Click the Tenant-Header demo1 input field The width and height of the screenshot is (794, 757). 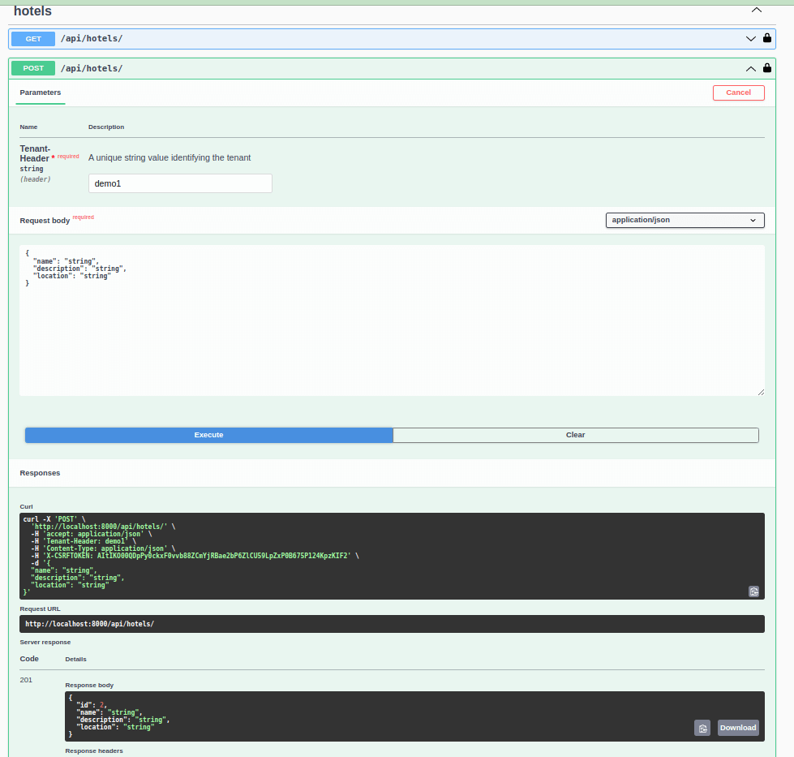[180, 183]
